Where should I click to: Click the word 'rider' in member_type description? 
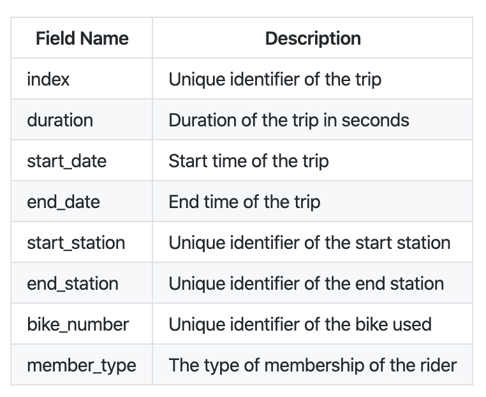[438, 365]
